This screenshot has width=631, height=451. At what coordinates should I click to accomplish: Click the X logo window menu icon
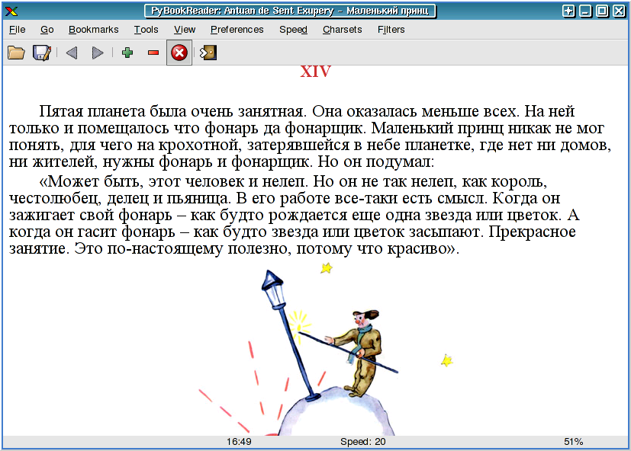11,11
